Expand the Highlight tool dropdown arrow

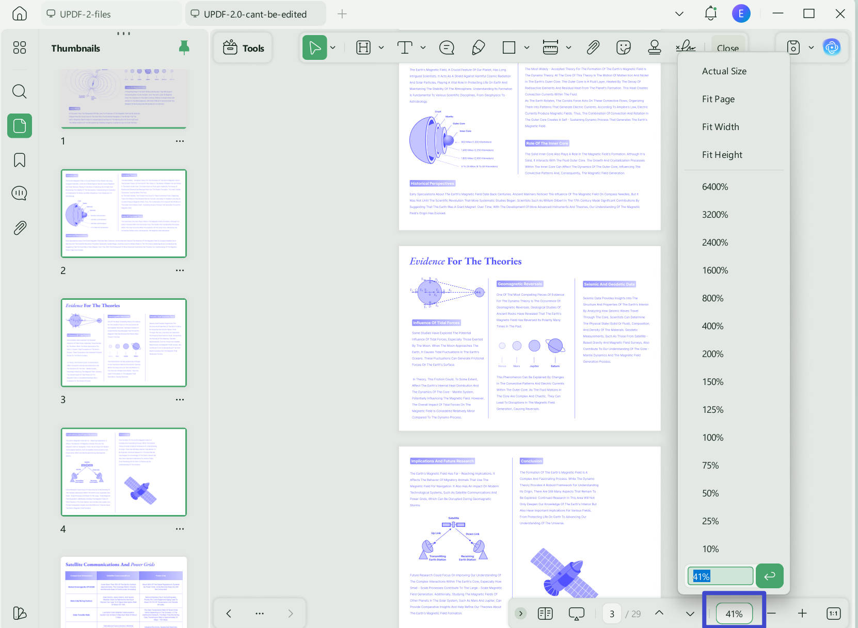click(381, 48)
